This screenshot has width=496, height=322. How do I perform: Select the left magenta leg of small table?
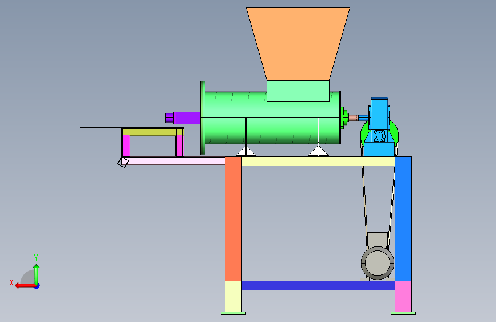click(126, 146)
